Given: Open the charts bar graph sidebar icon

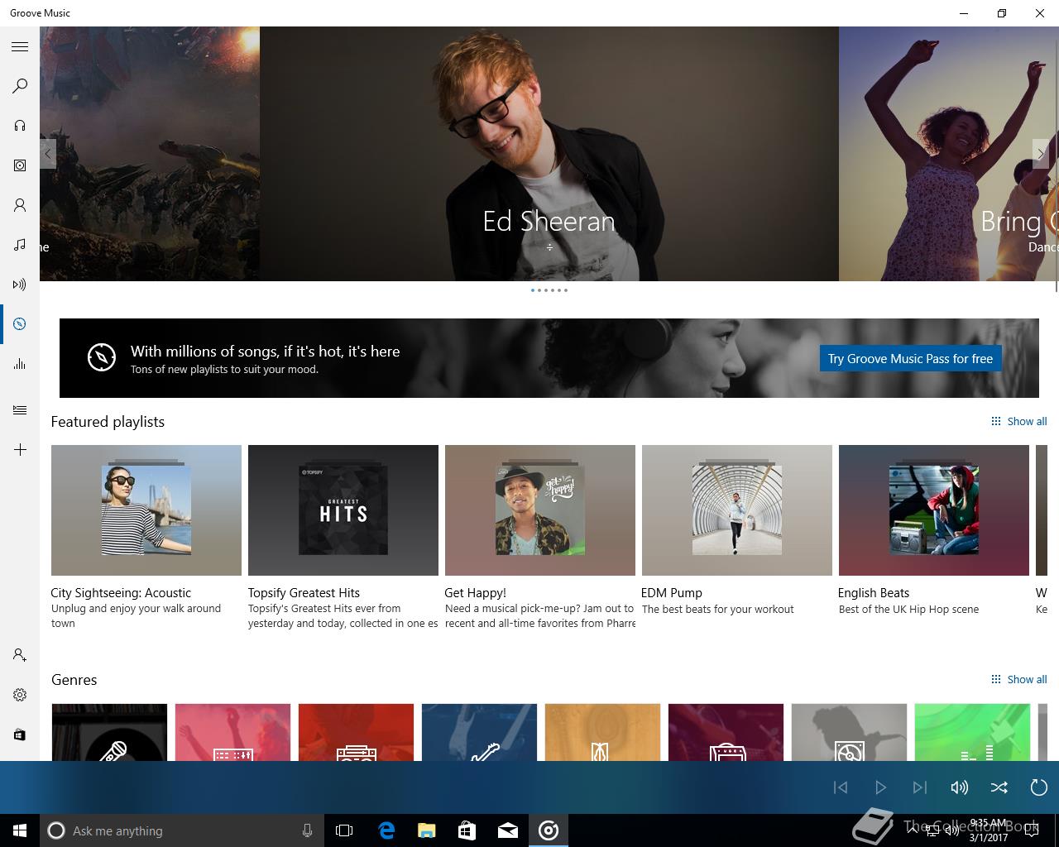Looking at the screenshot, I should point(20,364).
